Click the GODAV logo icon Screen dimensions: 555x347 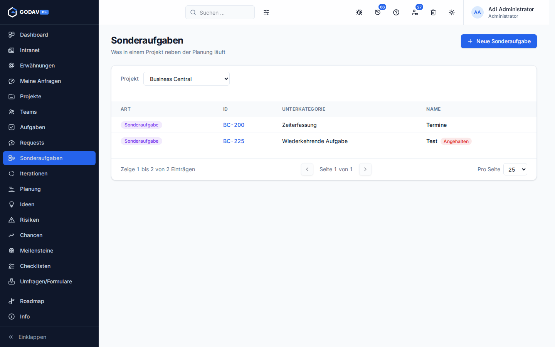tap(12, 12)
